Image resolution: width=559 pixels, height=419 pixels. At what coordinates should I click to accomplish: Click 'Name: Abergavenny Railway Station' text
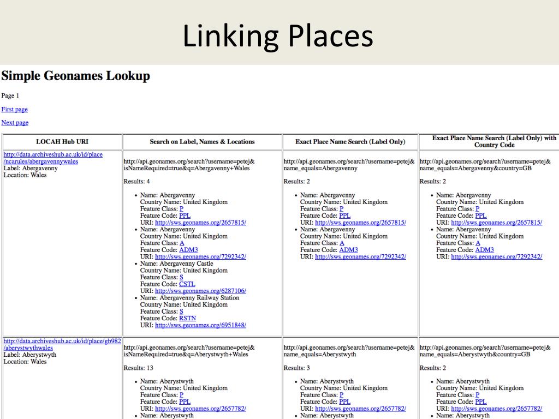coord(189,298)
